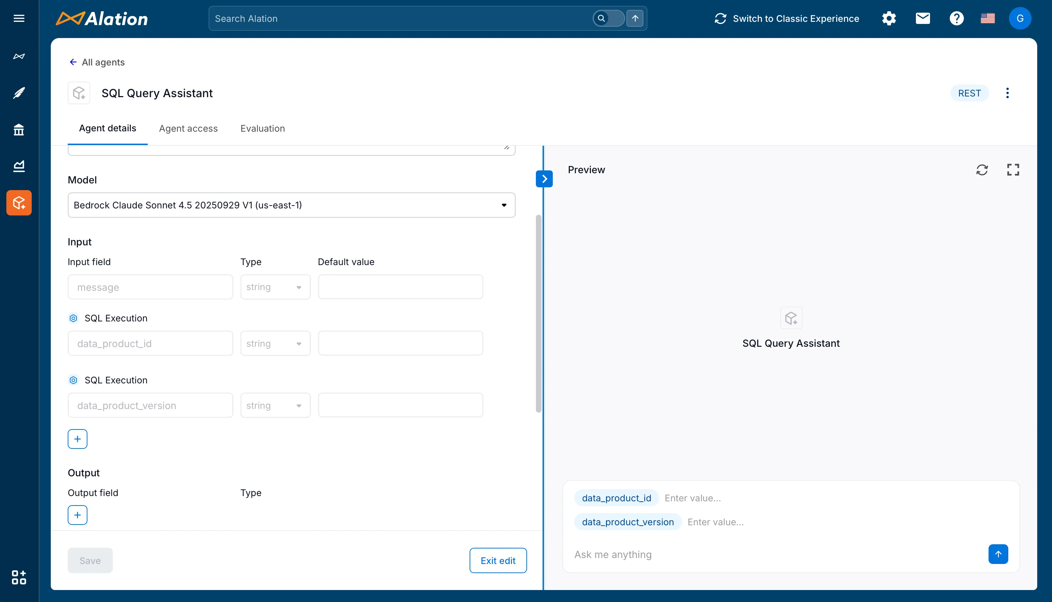Open the hamburger navigation menu
The image size is (1052, 602).
19,18
